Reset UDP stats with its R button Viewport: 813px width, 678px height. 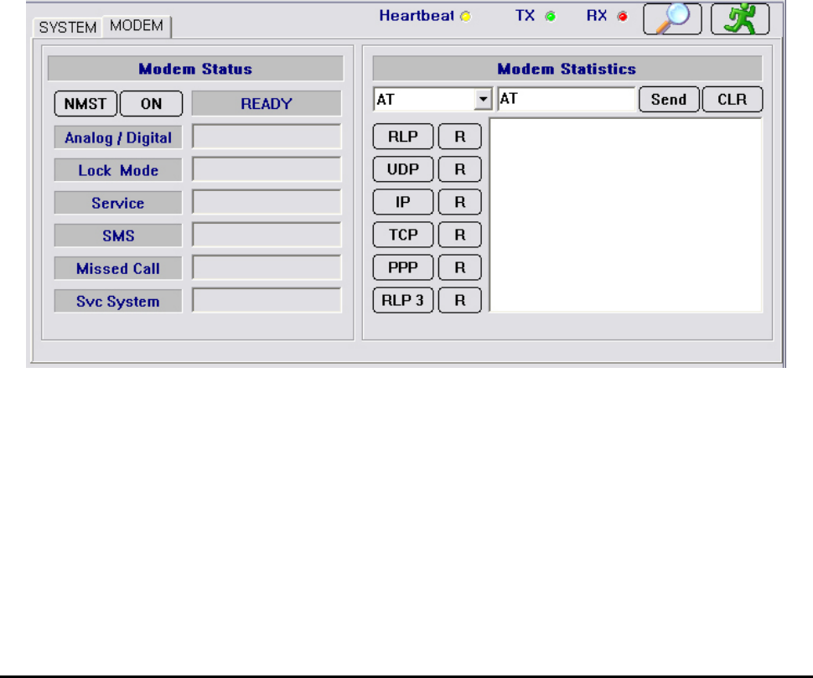point(460,169)
